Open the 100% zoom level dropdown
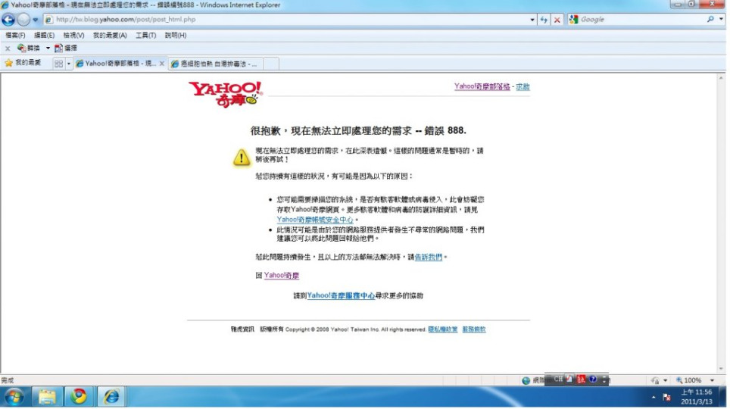 click(713, 380)
